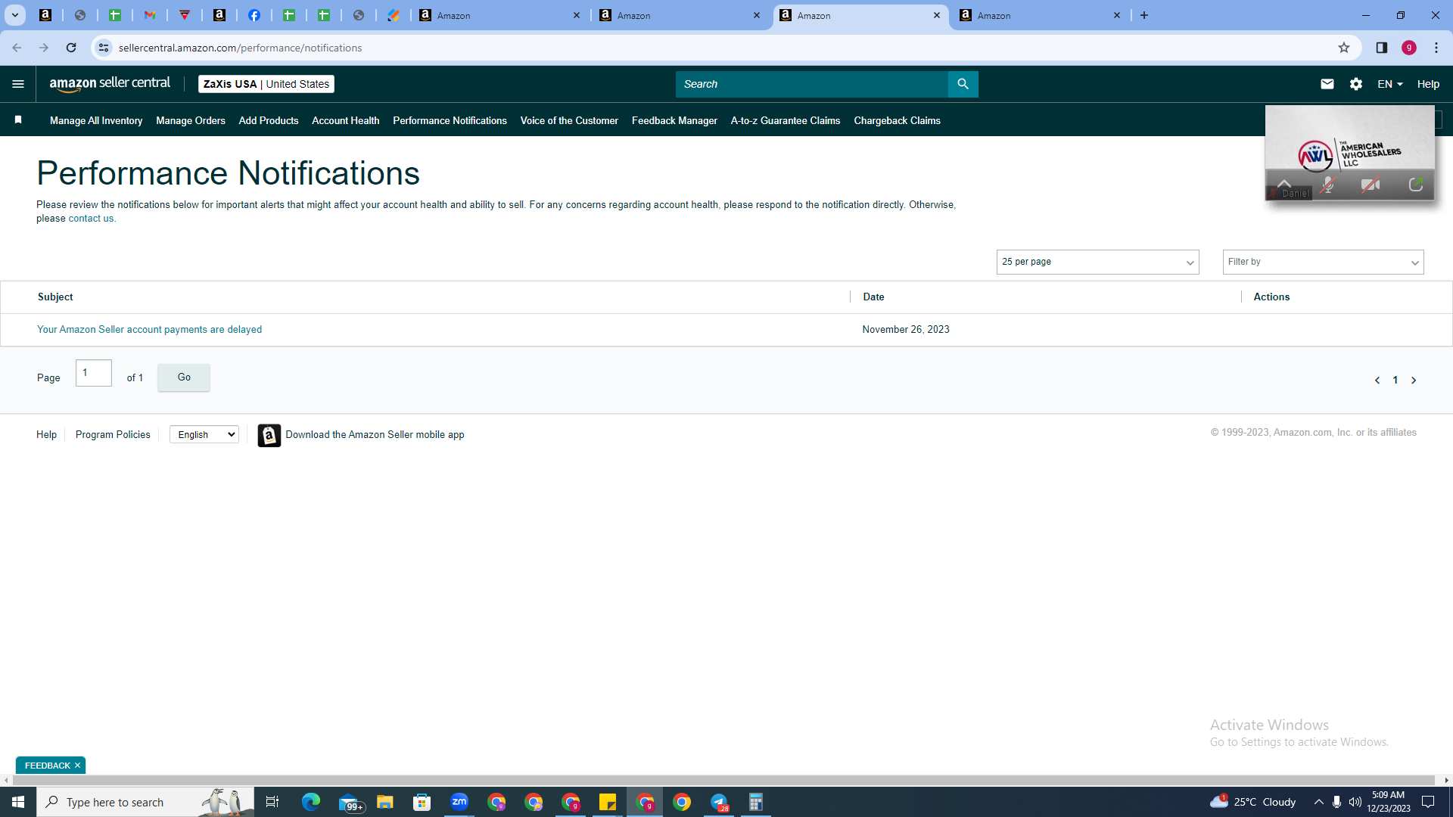Open the Chrome three-dot menu

tap(1436, 48)
